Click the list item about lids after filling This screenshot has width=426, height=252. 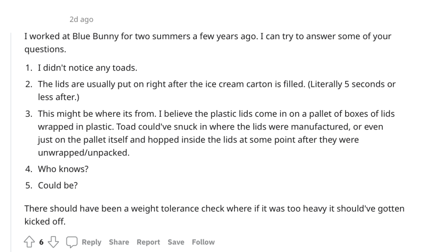tap(216, 90)
